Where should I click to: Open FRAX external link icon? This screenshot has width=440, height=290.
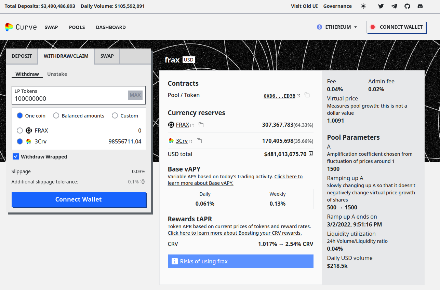point(192,125)
